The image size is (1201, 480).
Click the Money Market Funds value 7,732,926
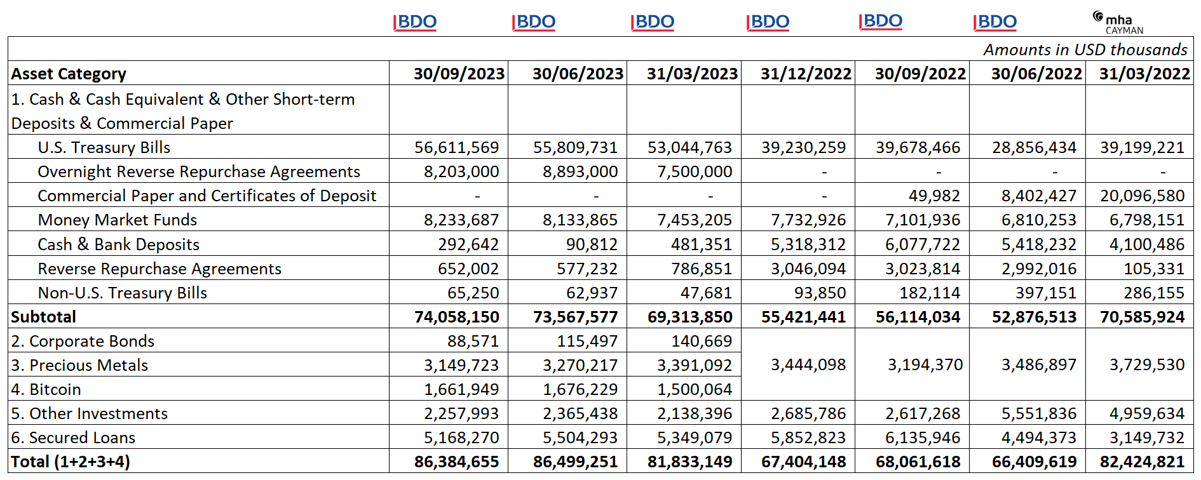(x=808, y=220)
